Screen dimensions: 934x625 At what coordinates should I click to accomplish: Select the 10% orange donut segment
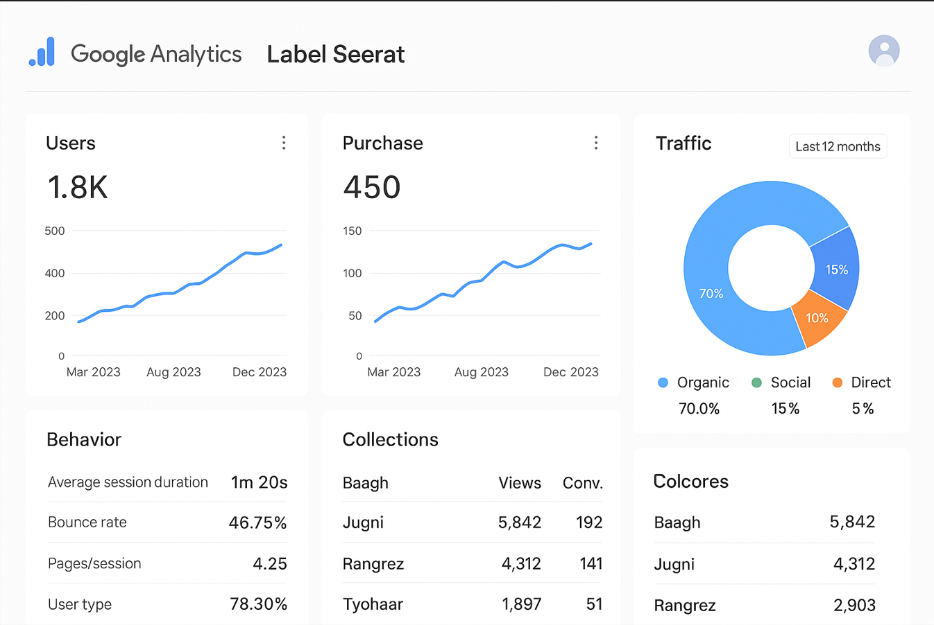click(817, 318)
